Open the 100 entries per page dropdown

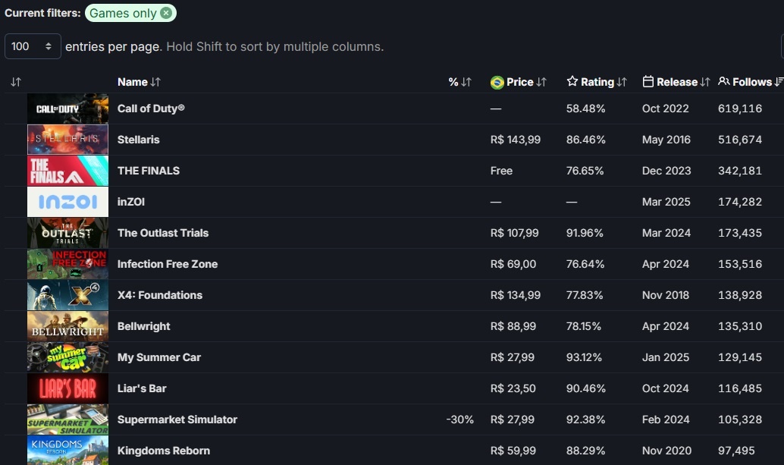pyautogui.click(x=33, y=46)
